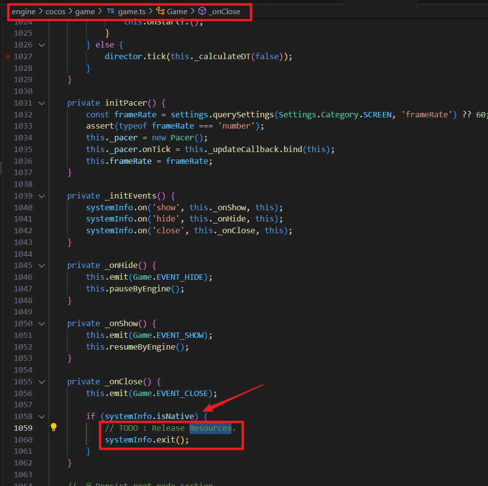The height and width of the screenshot is (486, 488).
Task: Open the game.ts breadcrumb file entry
Action: [132, 12]
